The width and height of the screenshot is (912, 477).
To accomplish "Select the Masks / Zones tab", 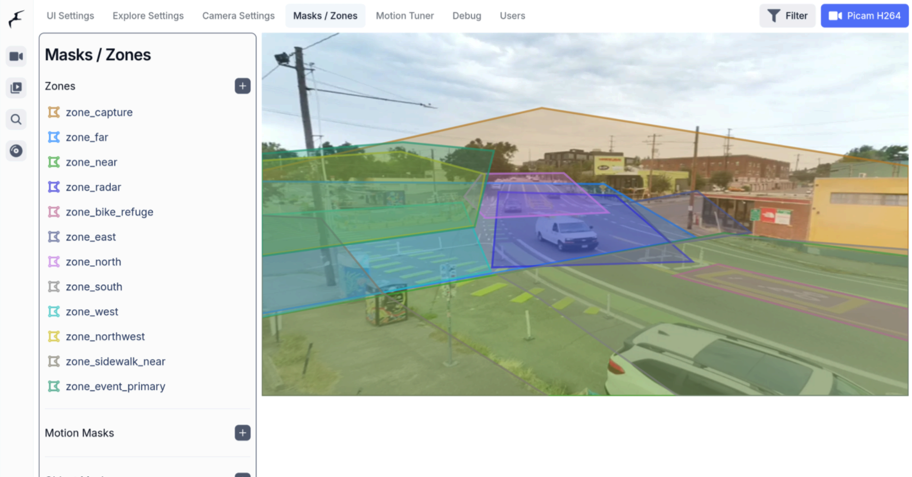I will tap(326, 16).
